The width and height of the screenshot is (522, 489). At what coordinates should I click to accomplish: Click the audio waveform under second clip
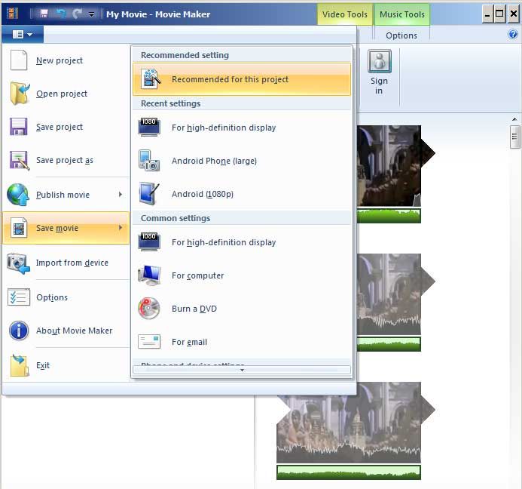389,344
